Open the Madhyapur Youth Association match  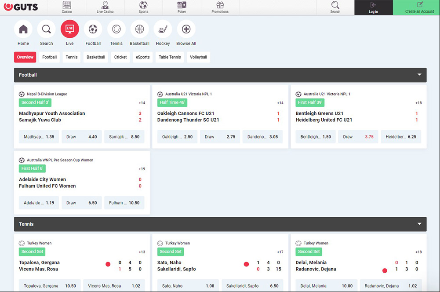point(52,113)
